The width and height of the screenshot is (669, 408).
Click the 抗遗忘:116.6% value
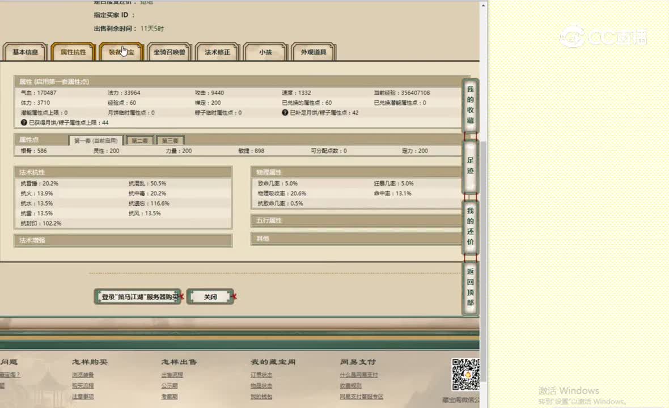coord(149,203)
